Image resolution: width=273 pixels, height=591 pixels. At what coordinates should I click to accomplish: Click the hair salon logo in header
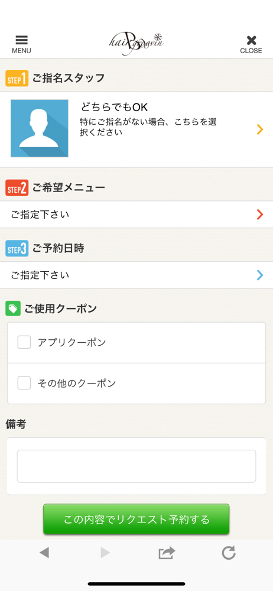[x=136, y=44]
